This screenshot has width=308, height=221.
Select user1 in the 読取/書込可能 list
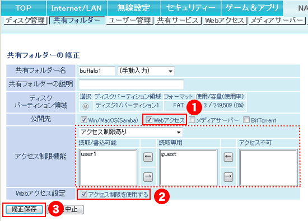point(88,154)
